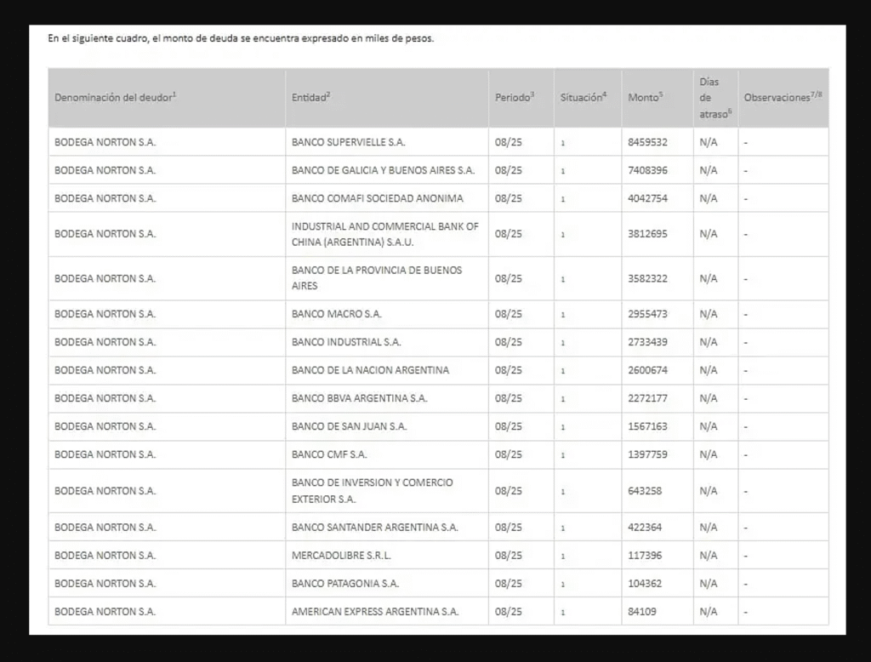Select the BANCO DE LA NACION ARGENTINA cell
This screenshot has width=871, height=662.
tap(370, 370)
